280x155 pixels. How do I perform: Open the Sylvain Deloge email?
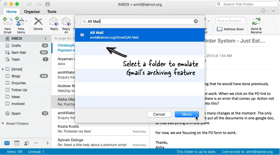coord(100,142)
